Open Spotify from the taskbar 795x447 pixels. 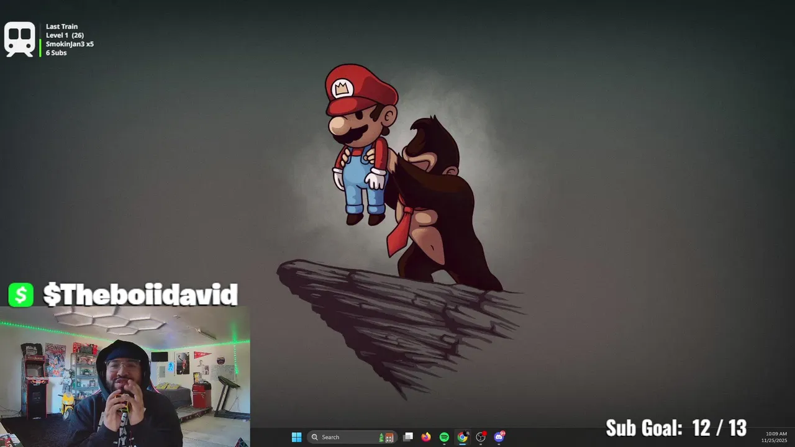[x=444, y=437]
